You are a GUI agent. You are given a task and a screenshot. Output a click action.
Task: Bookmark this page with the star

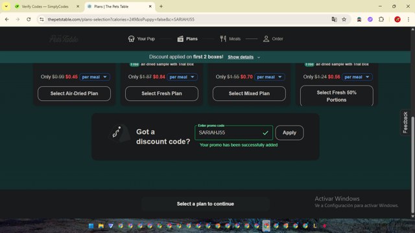(344, 19)
